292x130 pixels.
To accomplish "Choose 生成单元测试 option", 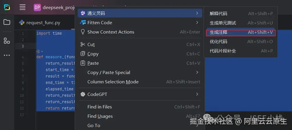I will pyautogui.click(x=223, y=23).
